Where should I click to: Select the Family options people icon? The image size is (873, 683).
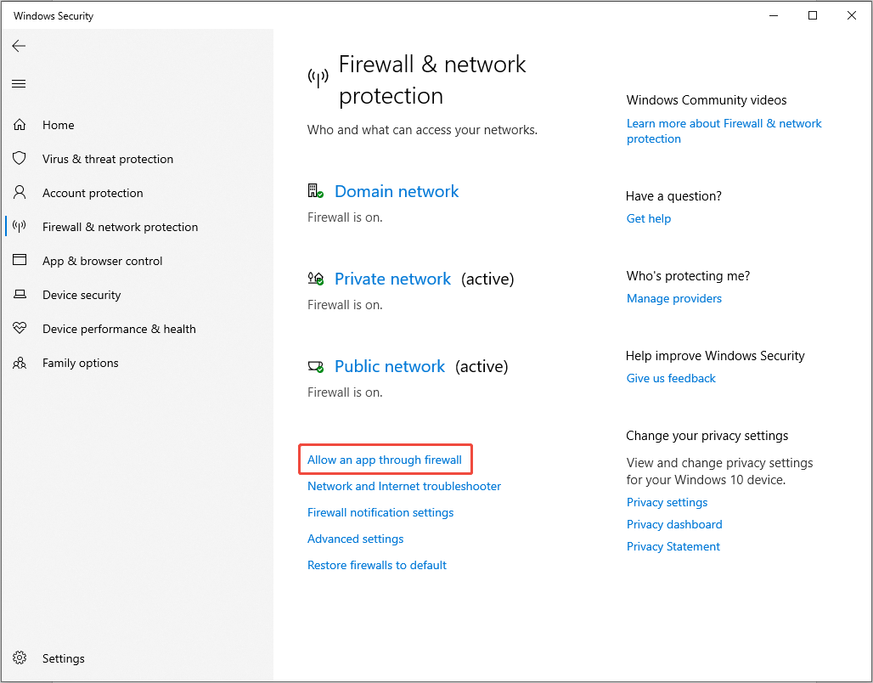[x=19, y=363]
